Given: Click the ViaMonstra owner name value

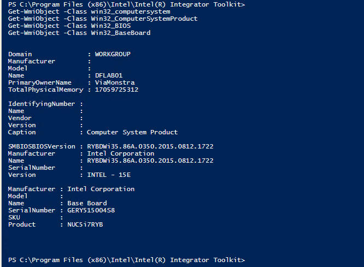Looking at the screenshot, I should [x=115, y=82].
